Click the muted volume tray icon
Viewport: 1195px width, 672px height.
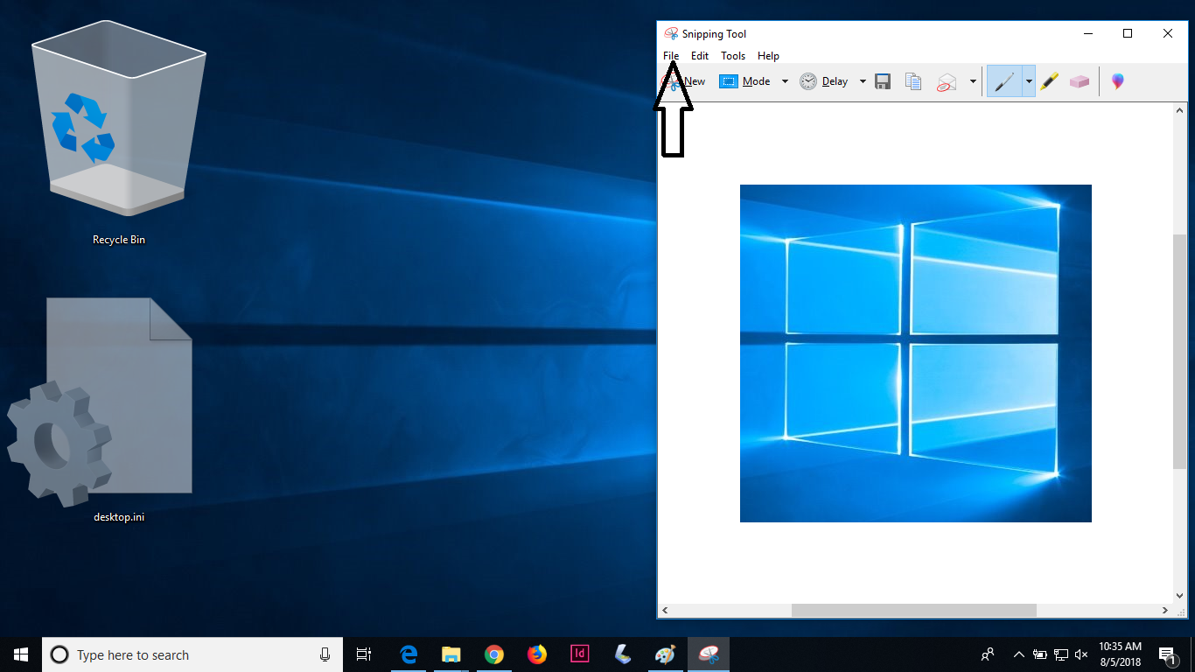click(1081, 654)
